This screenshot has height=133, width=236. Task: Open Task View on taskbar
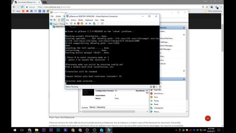(22, 130)
